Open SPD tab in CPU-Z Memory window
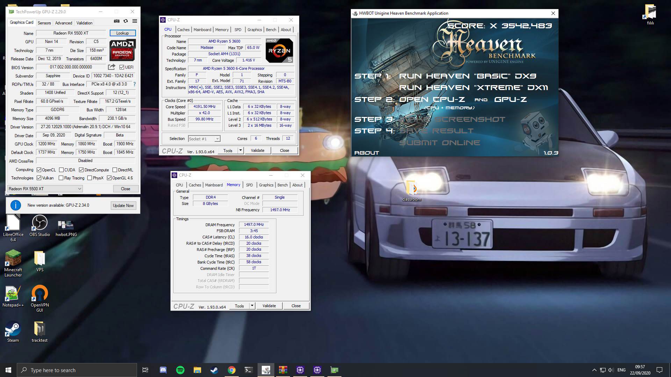671x377 pixels. point(250,185)
